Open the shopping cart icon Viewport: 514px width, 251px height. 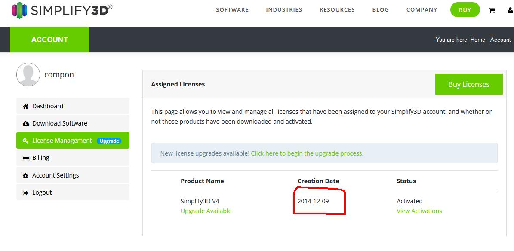pos(492,10)
